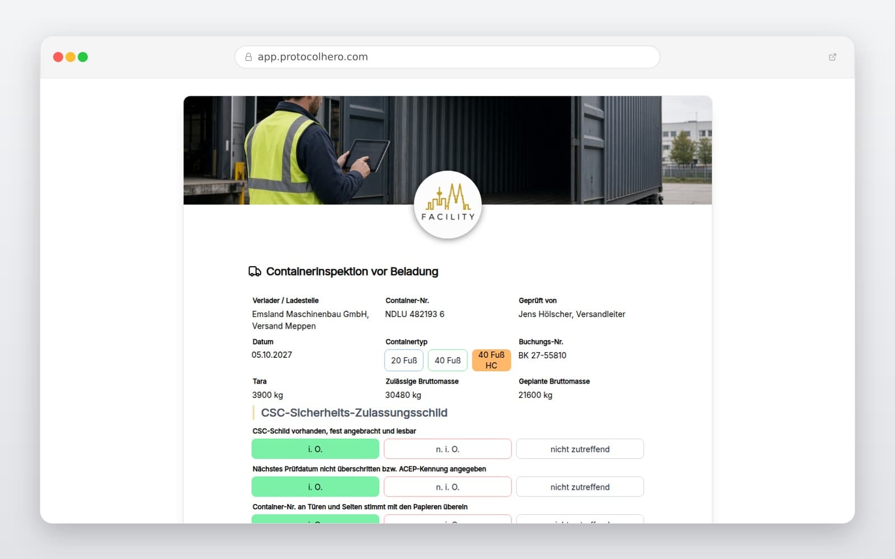Mark Nächstes Prüfdatum as i. O.

point(315,487)
